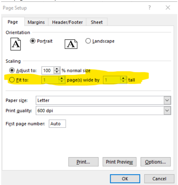Click the landscape page orientation icon
178x185 pixels.
(x=71, y=44)
